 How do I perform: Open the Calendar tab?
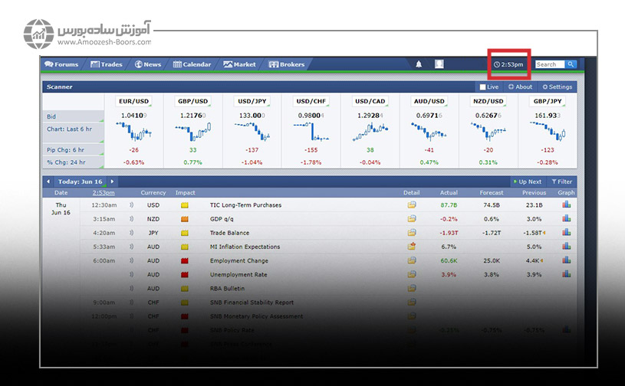[x=192, y=64]
